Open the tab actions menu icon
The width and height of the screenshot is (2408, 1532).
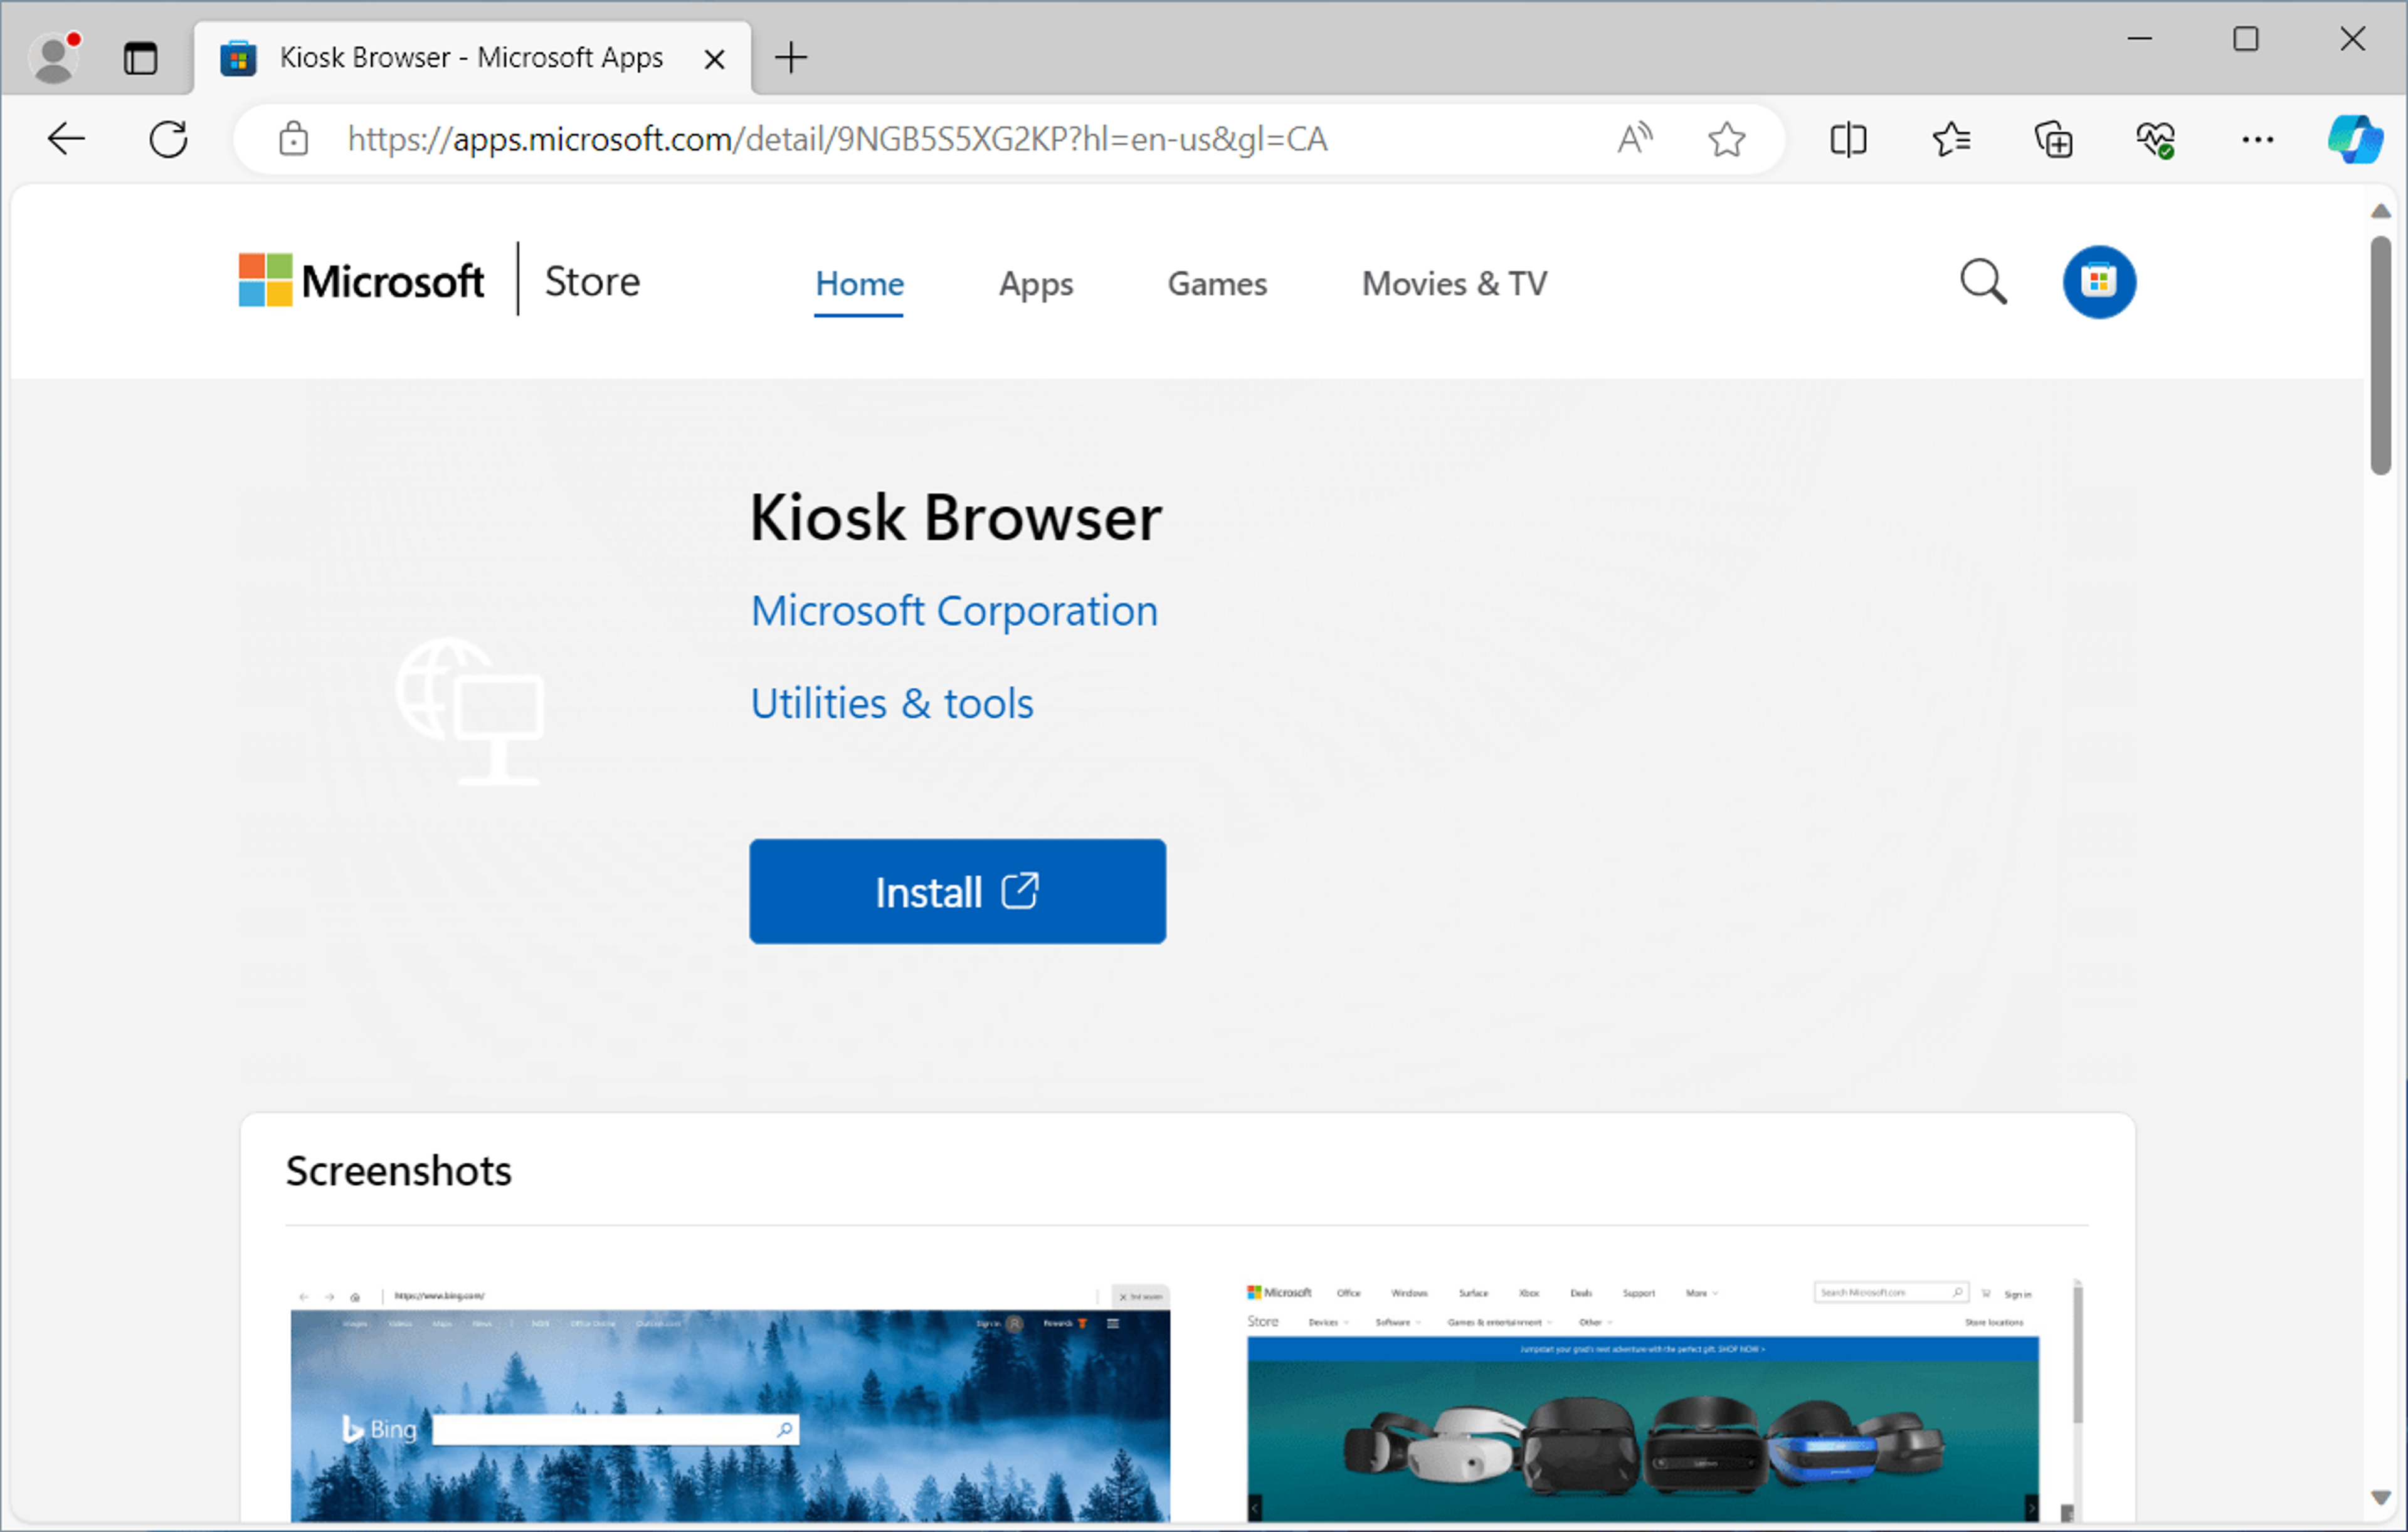coord(140,58)
